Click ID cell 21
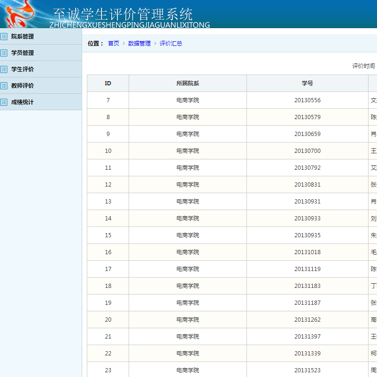 (108, 337)
